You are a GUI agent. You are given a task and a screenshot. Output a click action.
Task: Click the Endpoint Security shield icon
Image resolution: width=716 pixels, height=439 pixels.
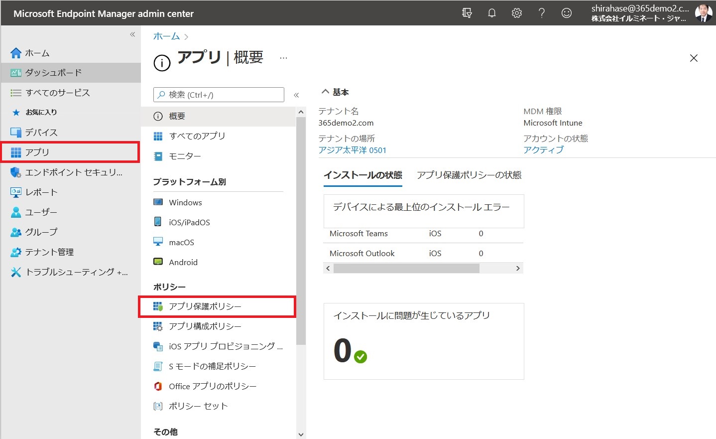click(16, 172)
